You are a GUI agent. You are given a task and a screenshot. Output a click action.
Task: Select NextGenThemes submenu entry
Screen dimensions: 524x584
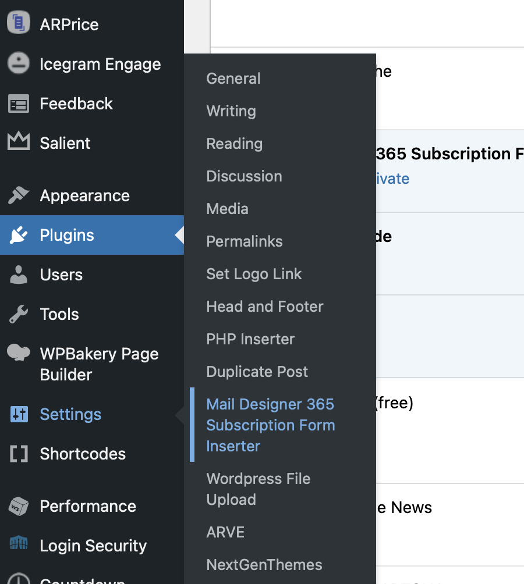264,565
